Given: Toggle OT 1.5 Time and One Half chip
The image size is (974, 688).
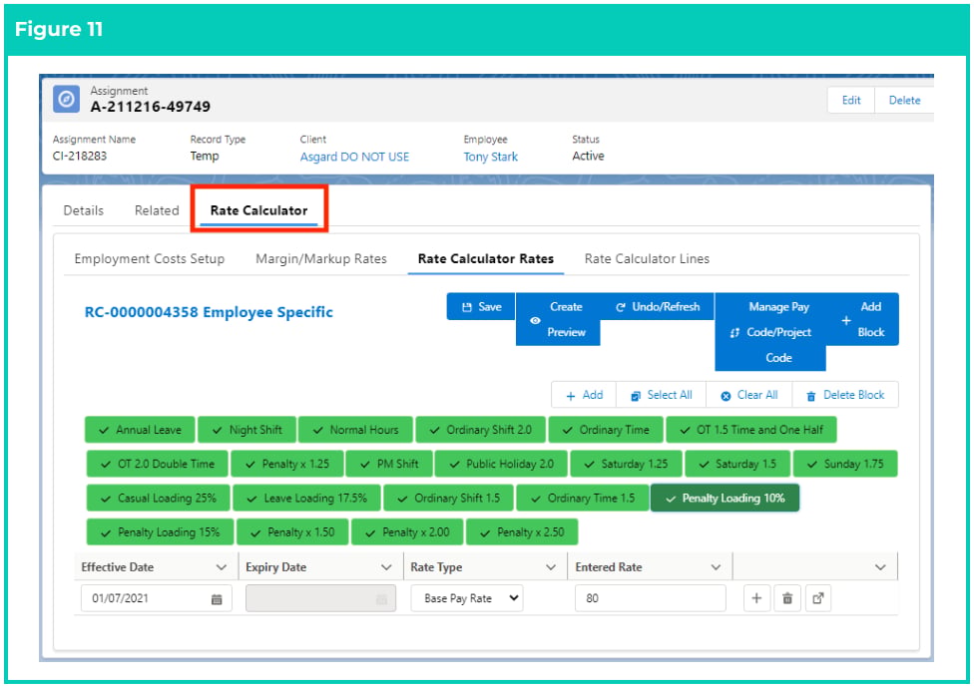Looking at the screenshot, I should click(751, 430).
